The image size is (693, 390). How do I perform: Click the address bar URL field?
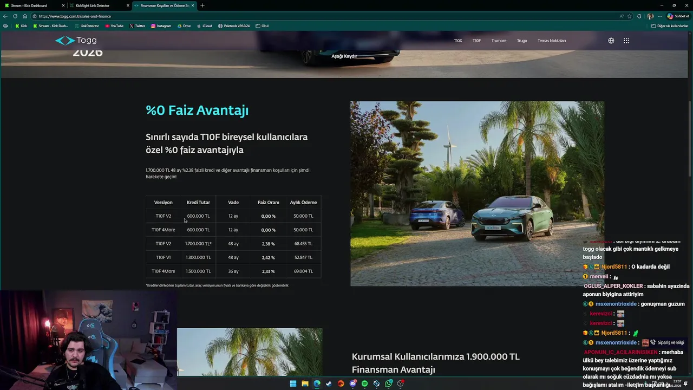click(325, 16)
